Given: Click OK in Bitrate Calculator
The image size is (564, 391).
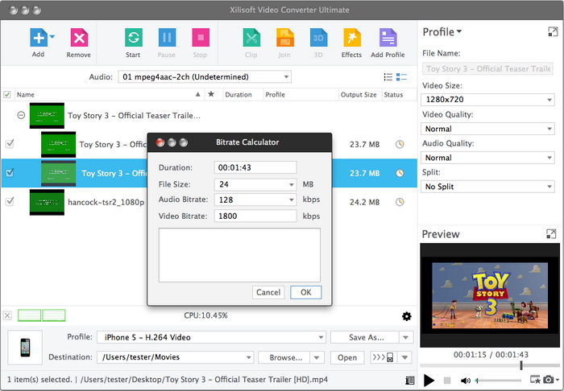Looking at the screenshot, I should coord(305,292).
